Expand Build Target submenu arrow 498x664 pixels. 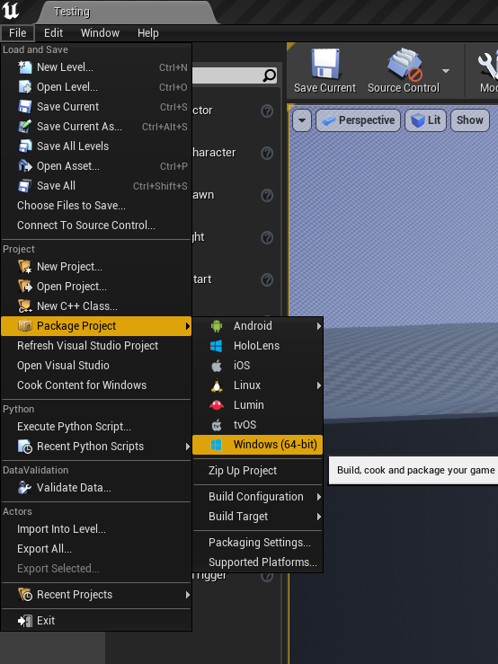pos(318,517)
